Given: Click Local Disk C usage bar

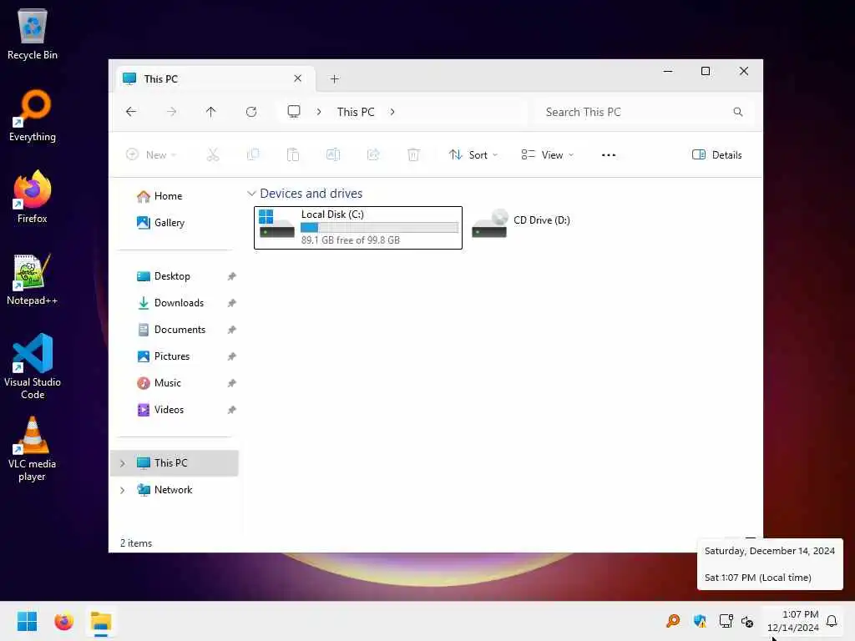Looking at the screenshot, I should pos(380,228).
